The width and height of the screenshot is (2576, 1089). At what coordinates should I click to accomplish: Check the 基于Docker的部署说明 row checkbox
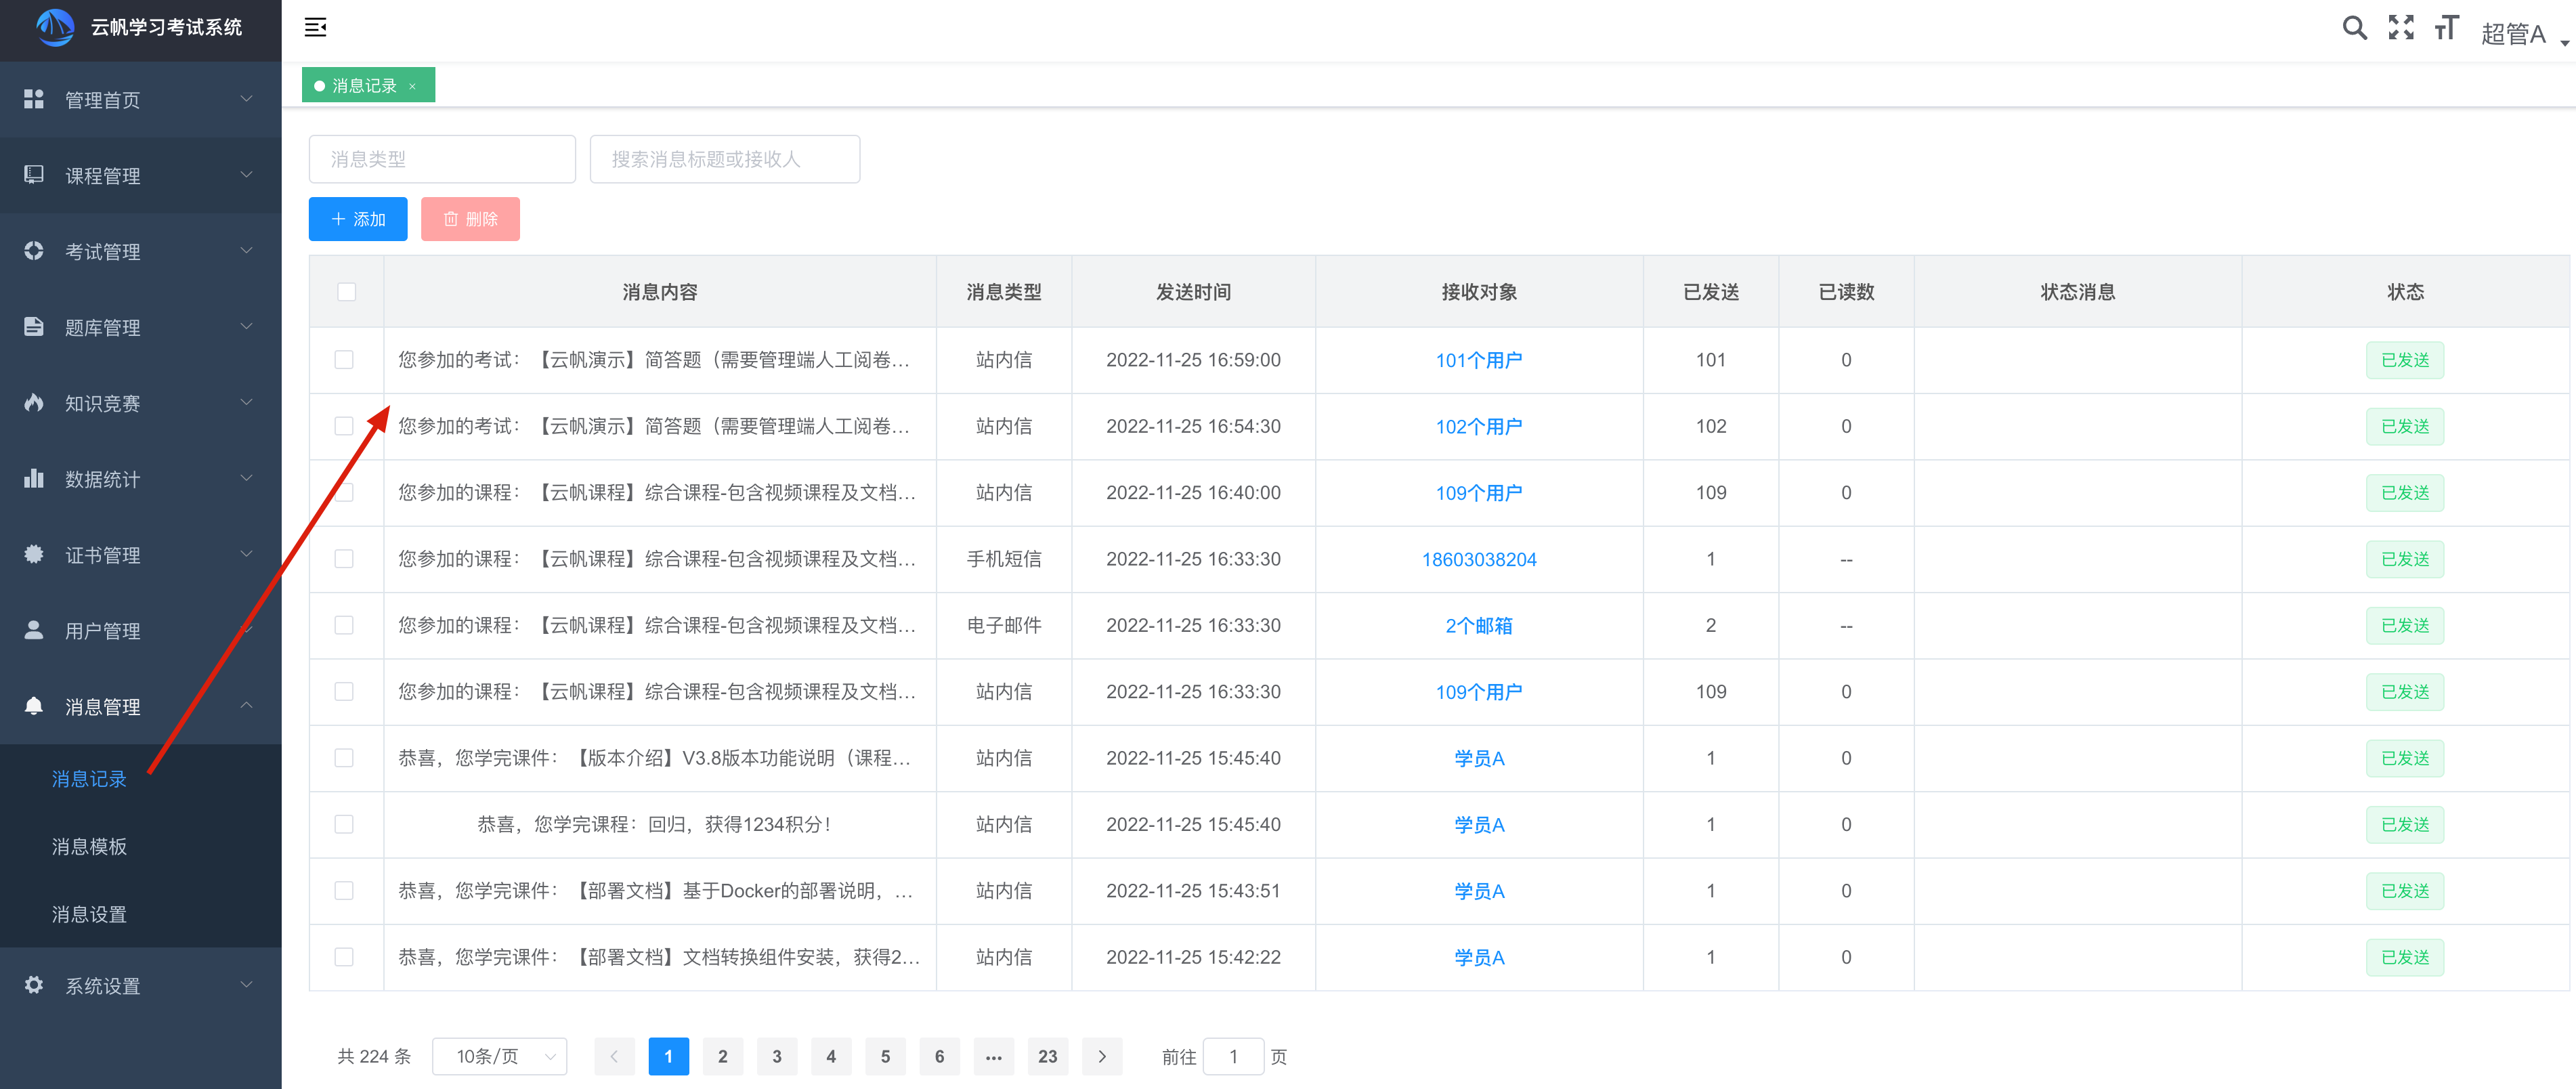click(344, 891)
